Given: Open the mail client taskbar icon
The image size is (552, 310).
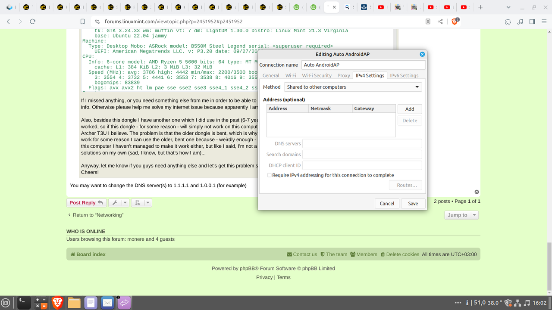Looking at the screenshot, I should point(107,303).
